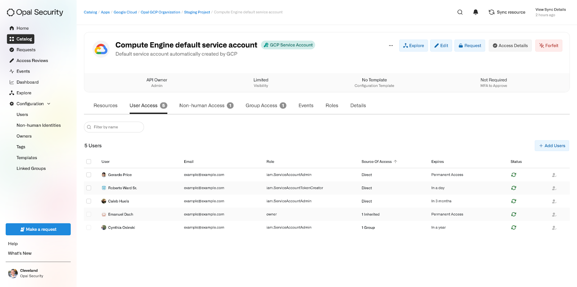
Task: Open What's New
Action: (x=20, y=253)
